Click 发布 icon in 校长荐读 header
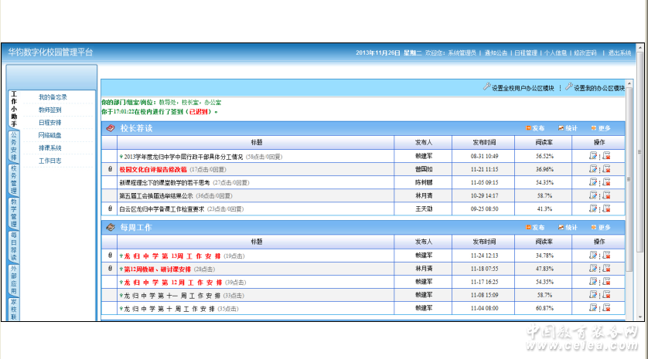The height and width of the screenshot is (359, 648). tap(535, 128)
